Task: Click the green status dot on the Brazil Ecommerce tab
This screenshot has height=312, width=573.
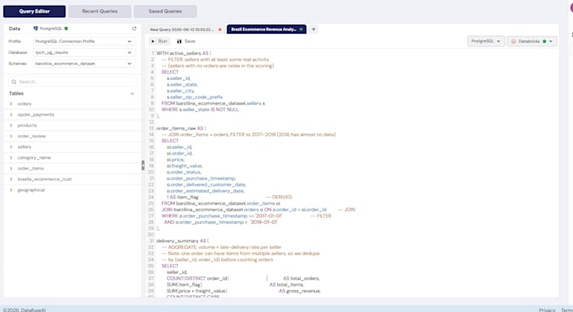Action: coord(301,29)
